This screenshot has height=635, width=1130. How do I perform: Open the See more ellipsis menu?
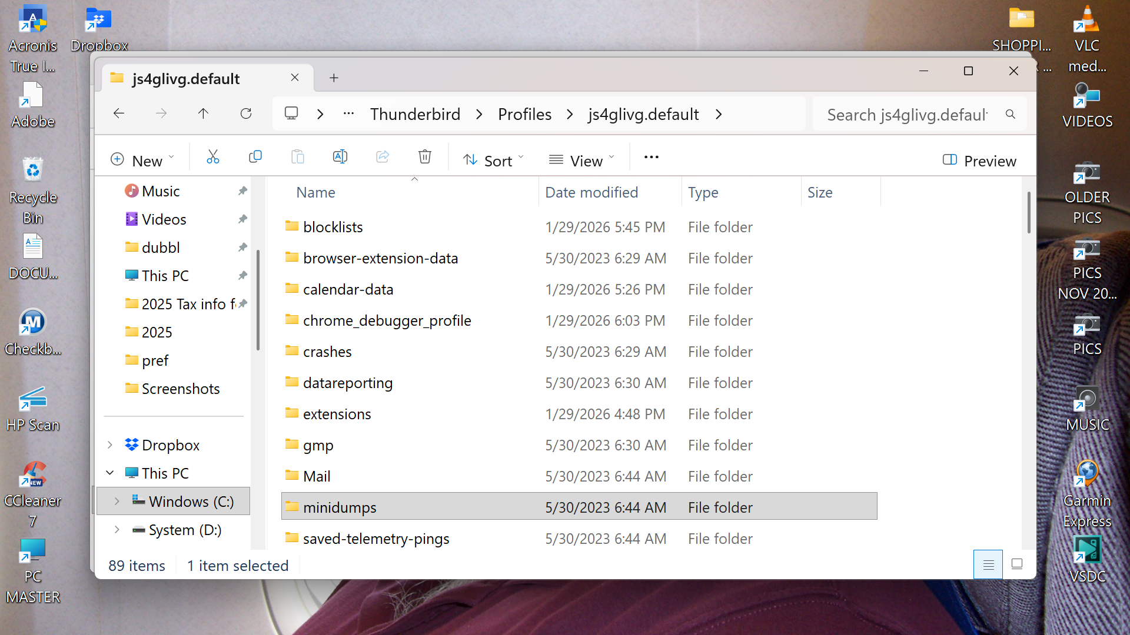pyautogui.click(x=651, y=157)
